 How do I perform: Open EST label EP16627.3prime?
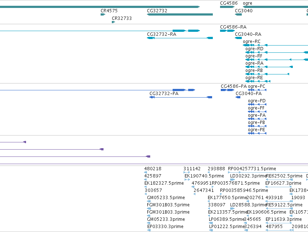pyautogui.click(x=283, y=183)
